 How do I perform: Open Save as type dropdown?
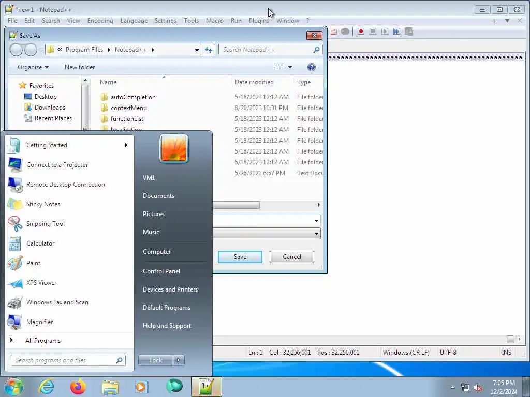tap(316, 233)
